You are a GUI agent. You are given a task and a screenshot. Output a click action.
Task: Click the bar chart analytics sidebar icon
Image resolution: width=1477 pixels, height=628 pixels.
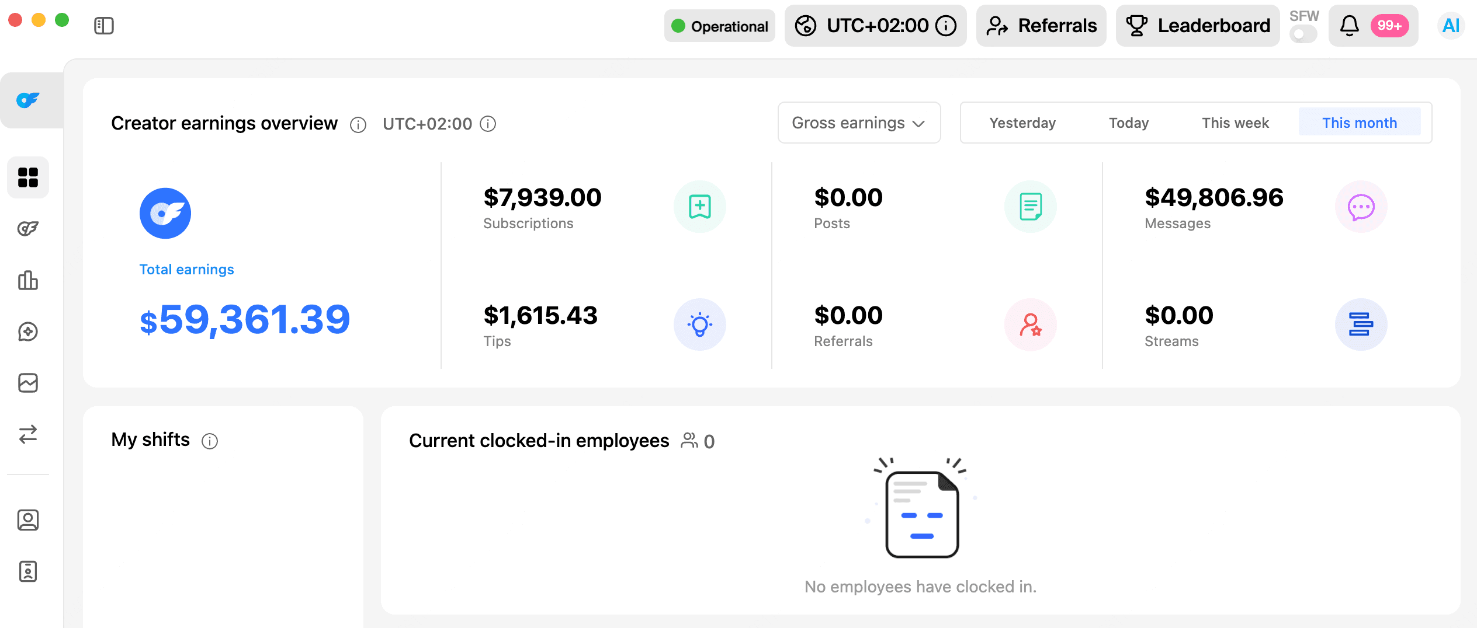[x=28, y=281]
